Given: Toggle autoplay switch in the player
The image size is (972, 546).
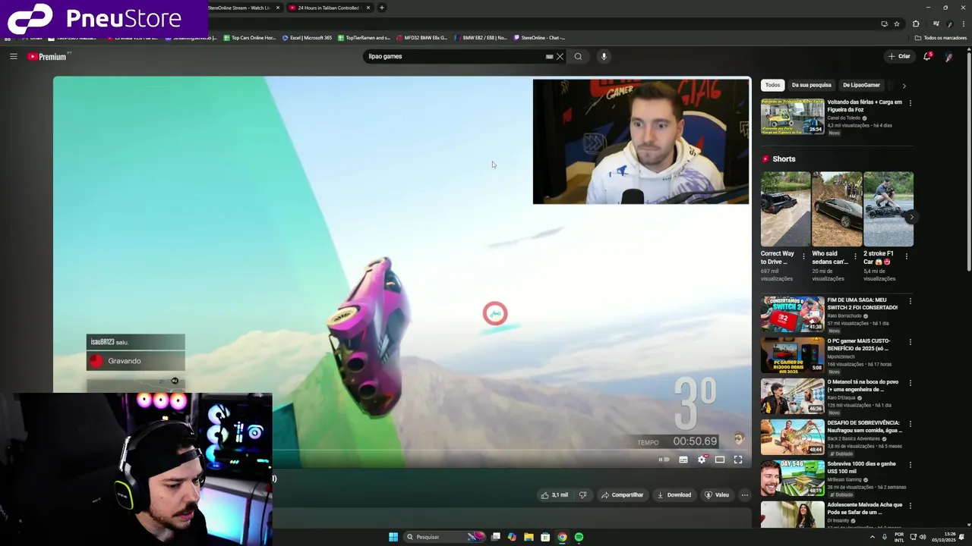Looking at the screenshot, I should click(x=664, y=460).
